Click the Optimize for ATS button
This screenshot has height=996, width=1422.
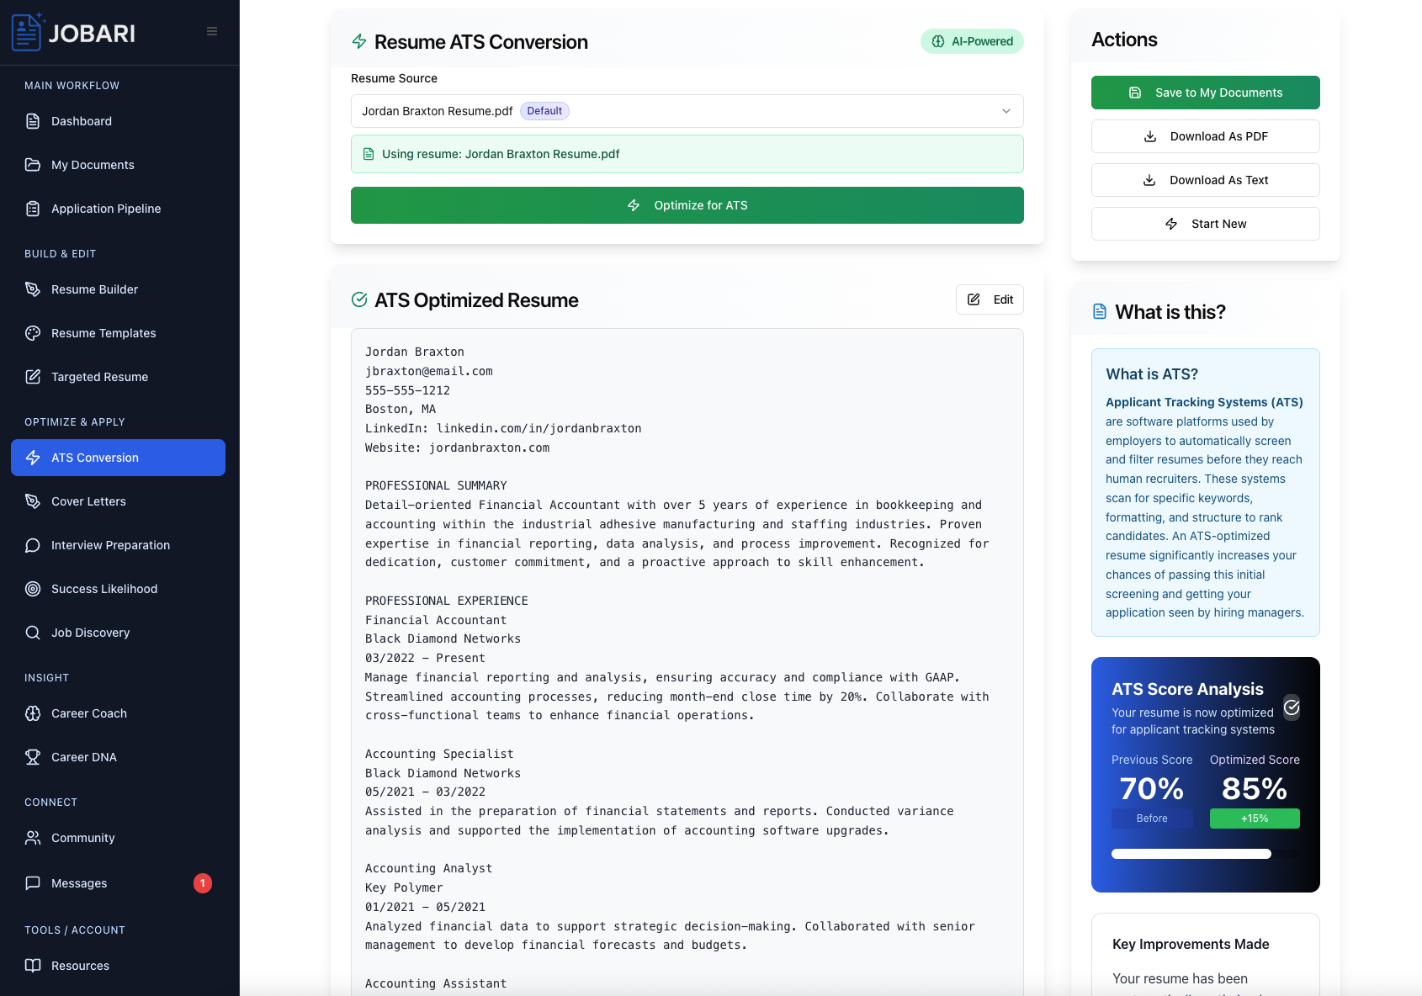687,204
